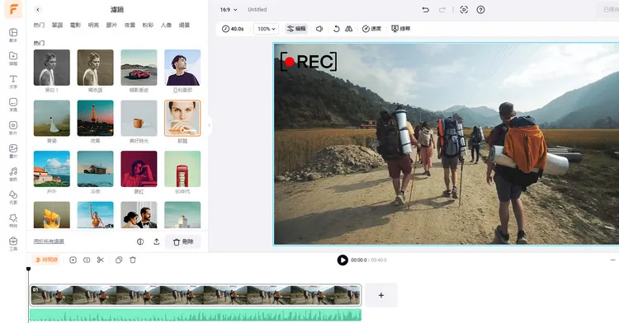Select the hikers video clip on the timeline

196,295
